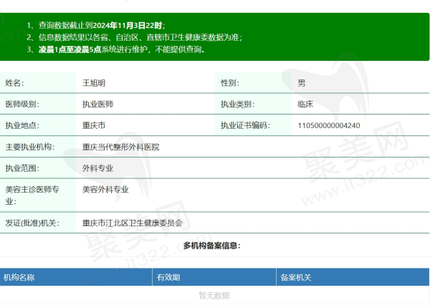This screenshot has width=430, height=305.
Task: Click the value 执业医师
Action: [97, 104]
